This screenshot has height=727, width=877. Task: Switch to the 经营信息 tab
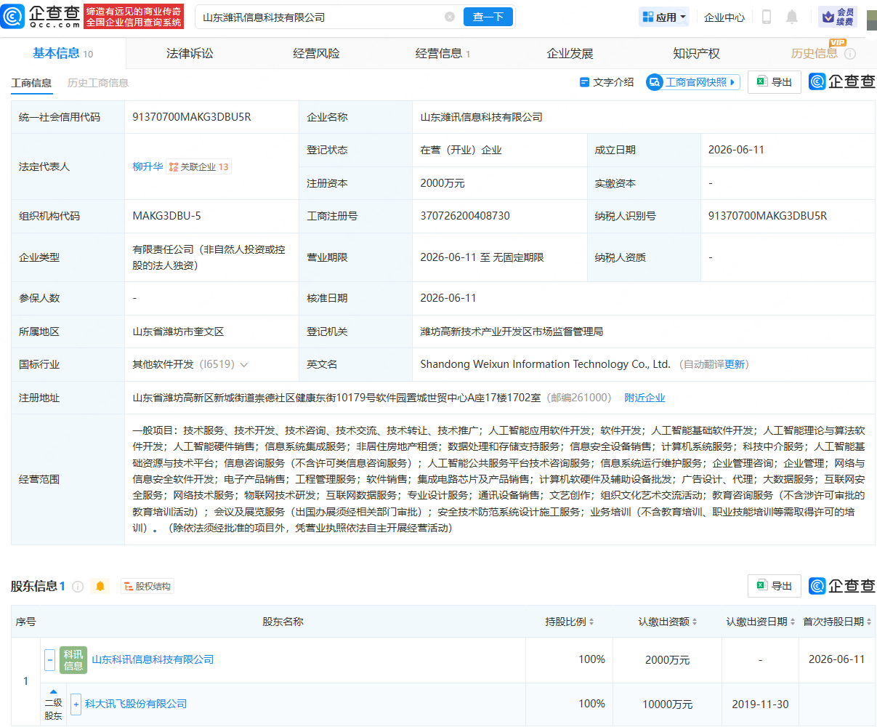point(442,53)
